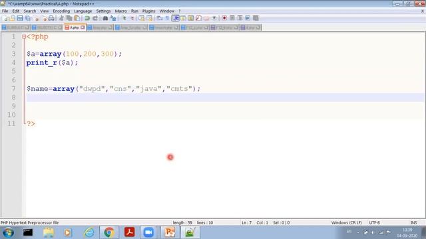Click line number 7 in the margin
This screenshot has height=239, width=426.
coord(13,88)
